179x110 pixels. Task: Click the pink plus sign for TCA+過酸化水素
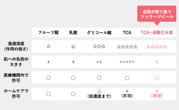(157, 62)
